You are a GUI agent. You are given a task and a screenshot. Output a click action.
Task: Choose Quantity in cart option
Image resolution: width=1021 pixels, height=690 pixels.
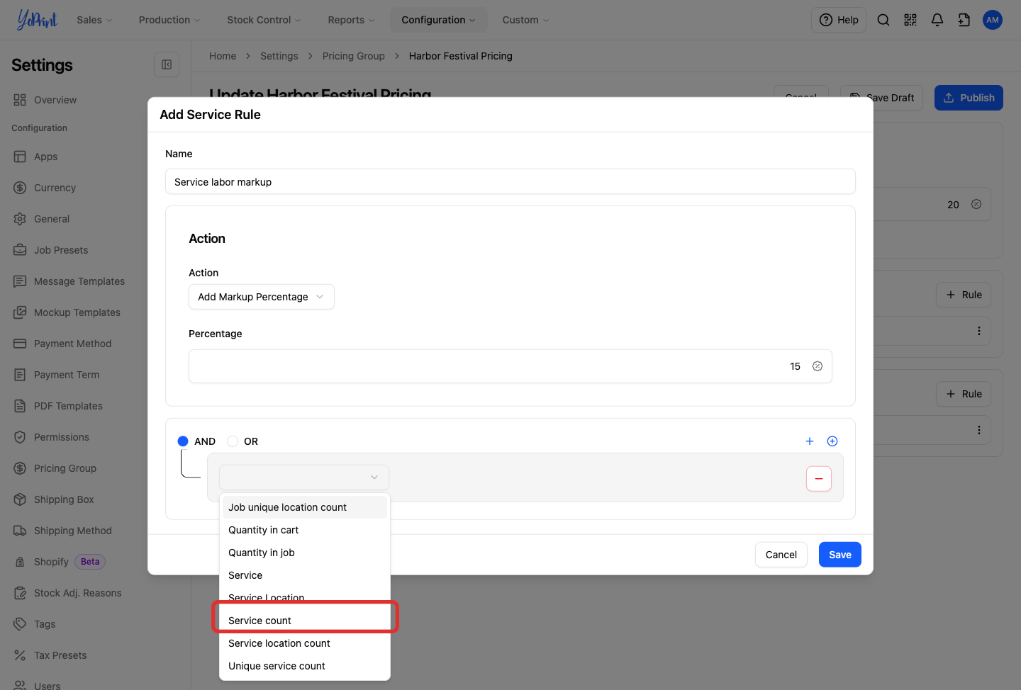click(305, 530)
